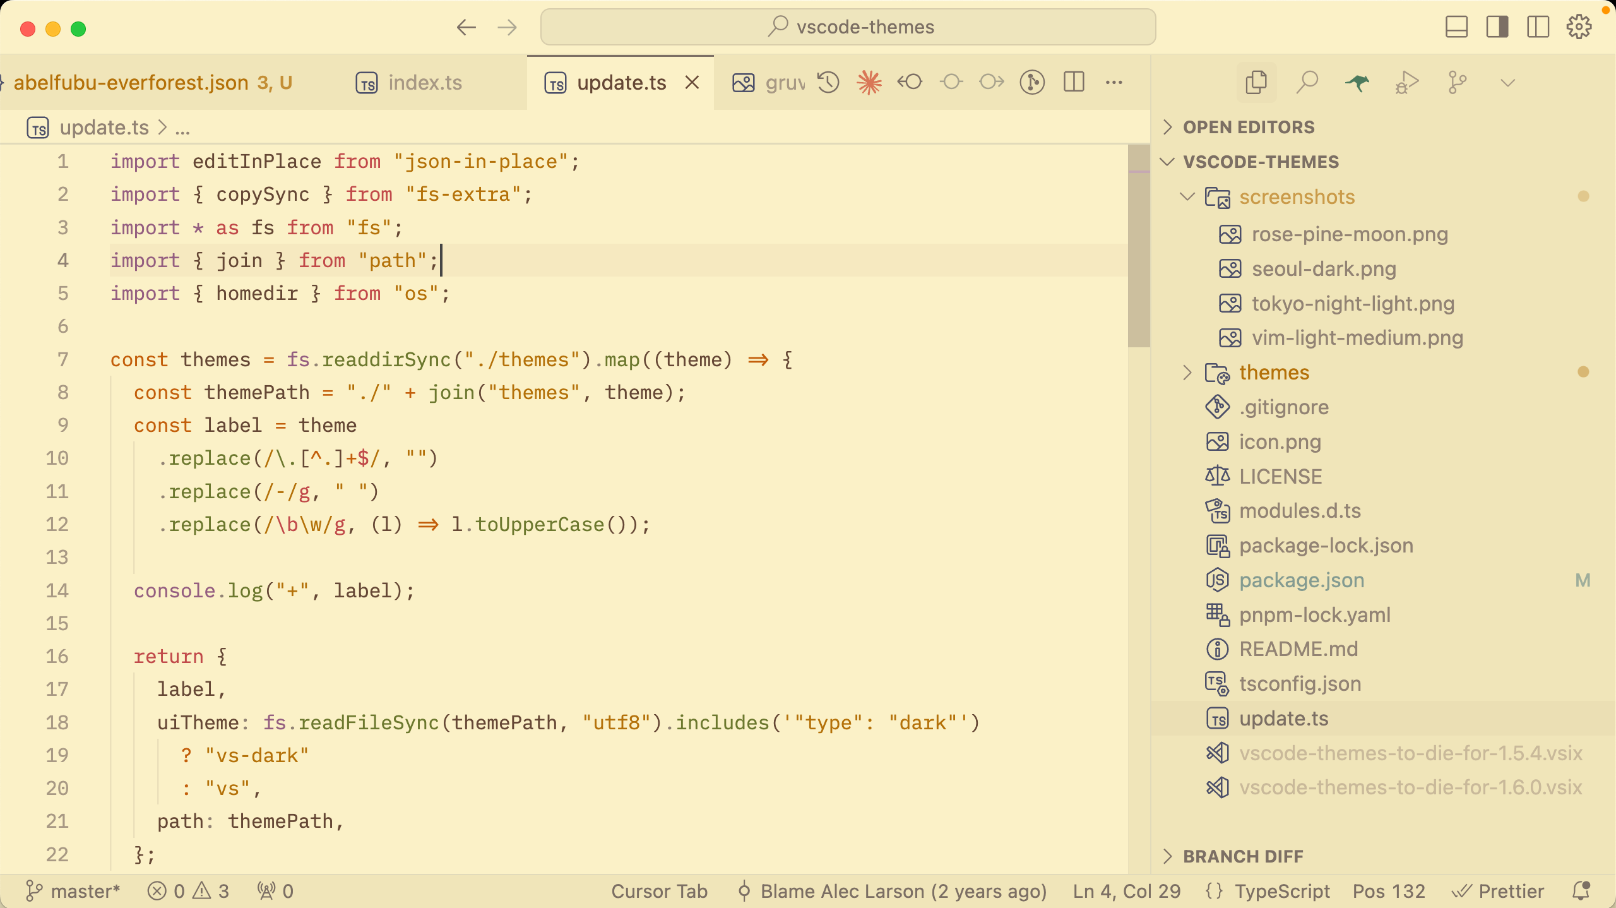Toggle the primary side bar layout button

point(1497,27)
